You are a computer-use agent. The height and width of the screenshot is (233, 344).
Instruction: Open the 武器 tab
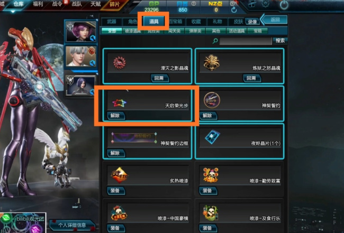[x=112, y=22]
